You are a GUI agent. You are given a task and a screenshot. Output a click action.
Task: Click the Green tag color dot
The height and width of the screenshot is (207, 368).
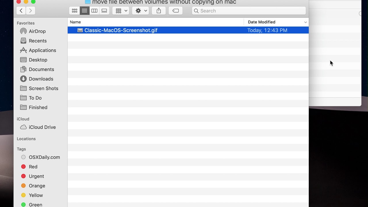point(24,204)
